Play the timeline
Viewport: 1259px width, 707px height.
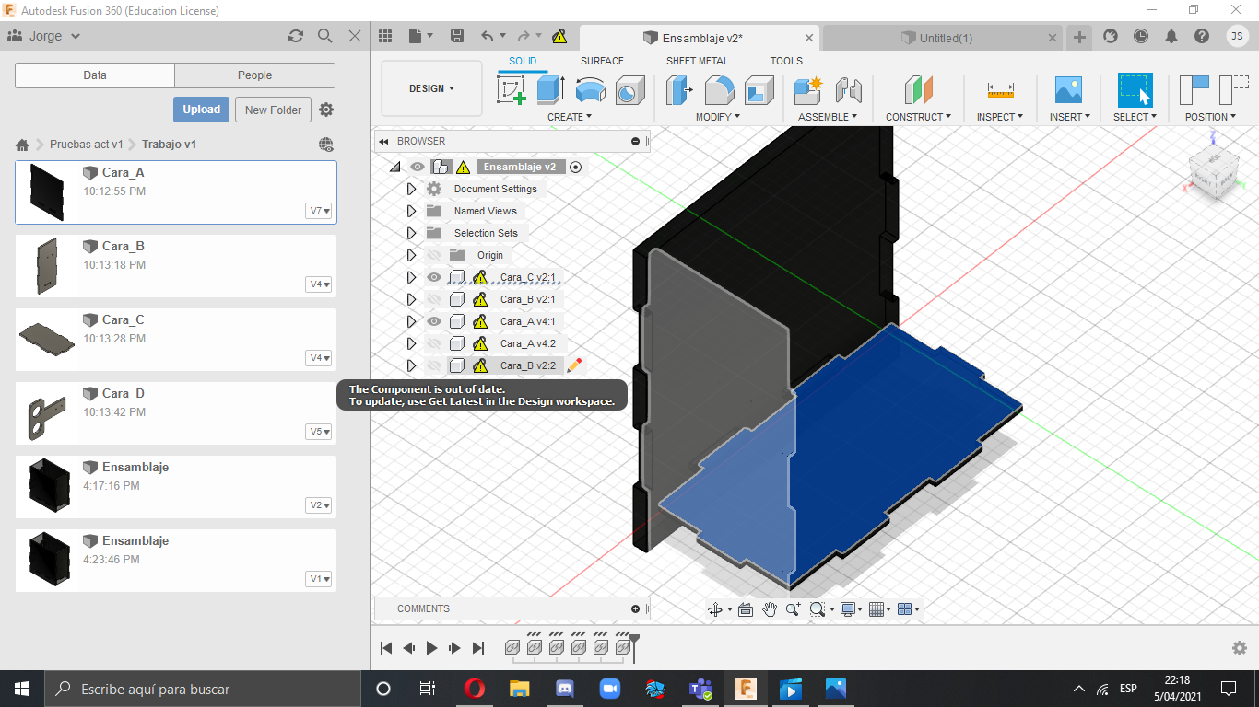coord(431,648)
